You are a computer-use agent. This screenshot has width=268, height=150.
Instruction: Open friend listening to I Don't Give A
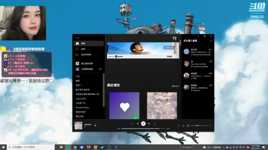pyautogui.click(x=198, y=76)
